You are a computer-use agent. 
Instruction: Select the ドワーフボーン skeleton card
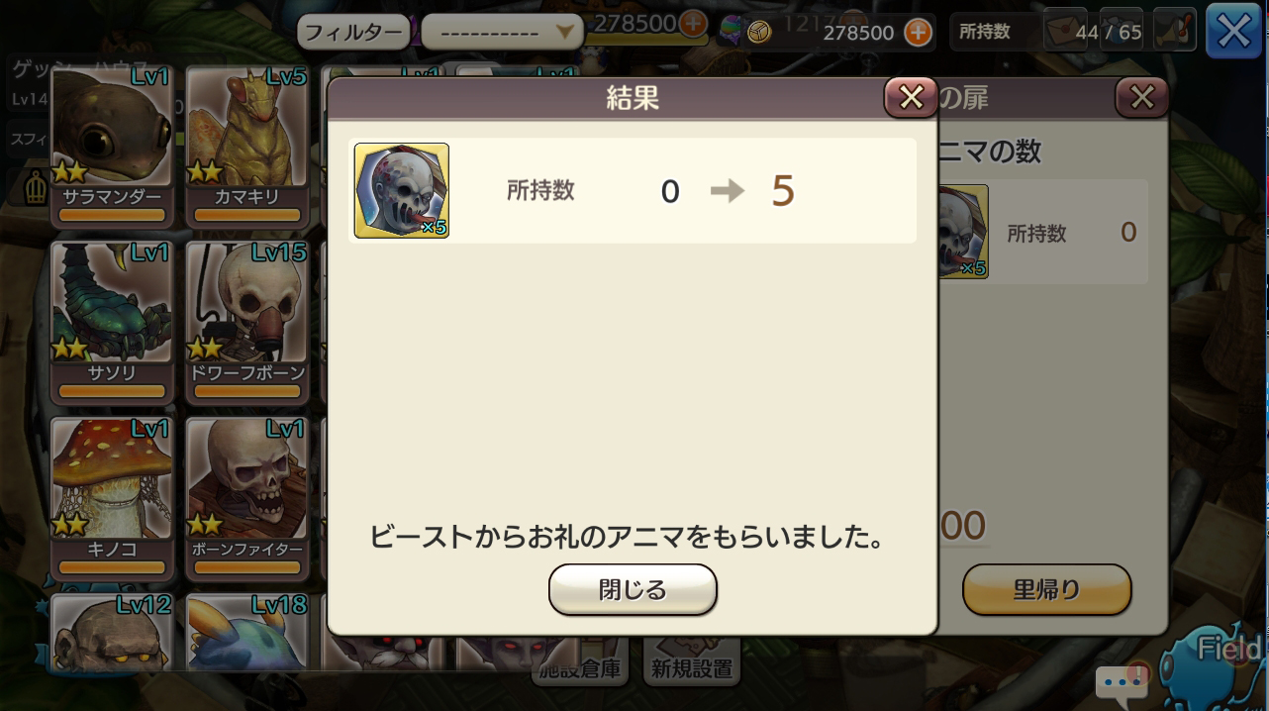point(247,322)
